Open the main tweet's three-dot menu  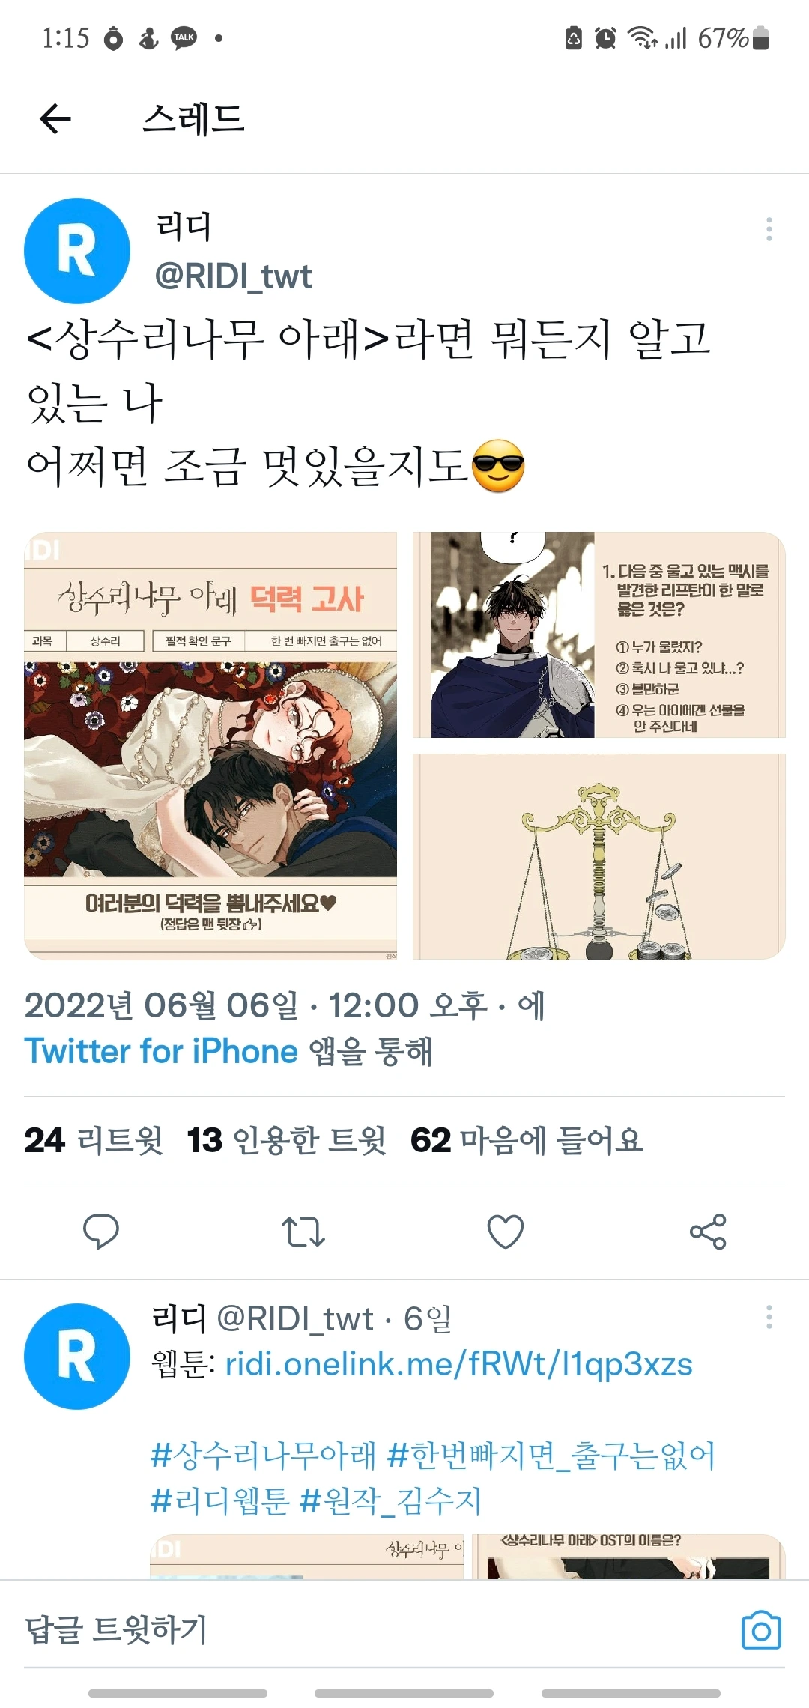point(769,229)
